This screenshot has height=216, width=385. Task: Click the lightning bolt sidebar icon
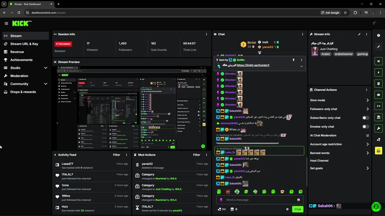pos(378,72)
